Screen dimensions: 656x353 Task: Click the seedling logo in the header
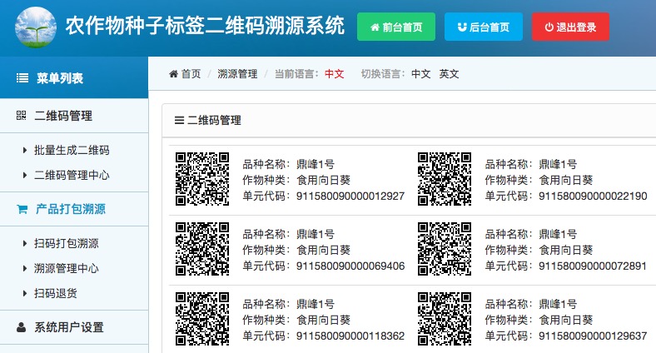coord(32,27)
